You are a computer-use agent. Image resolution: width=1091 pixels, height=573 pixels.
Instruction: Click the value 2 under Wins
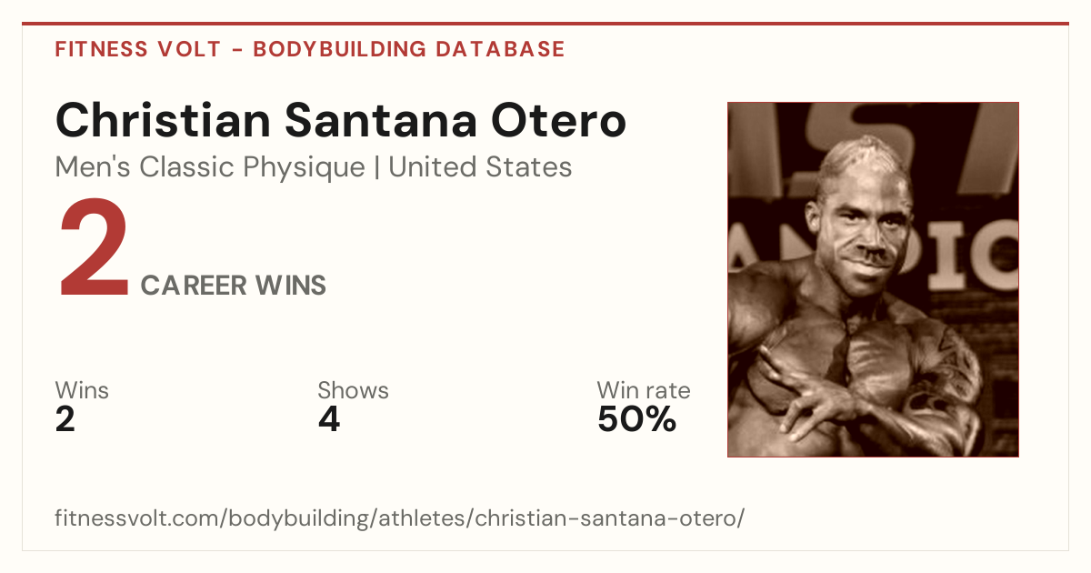(65, 419)
